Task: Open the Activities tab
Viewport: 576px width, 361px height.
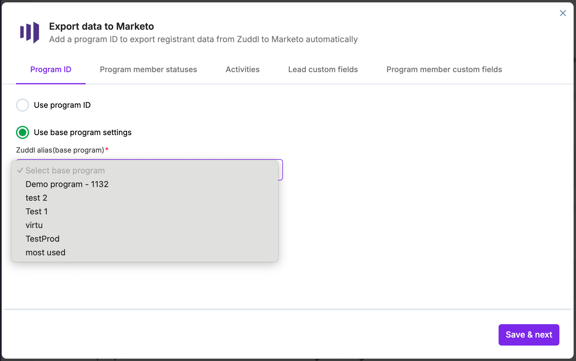Action: [242, 69]
